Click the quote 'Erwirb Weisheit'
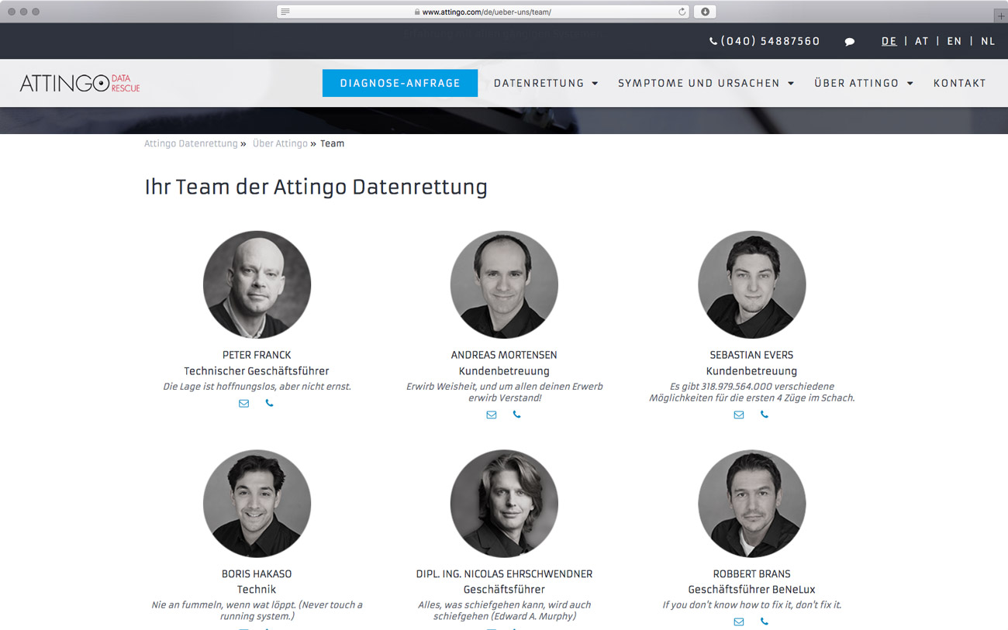 coord(504,392)
